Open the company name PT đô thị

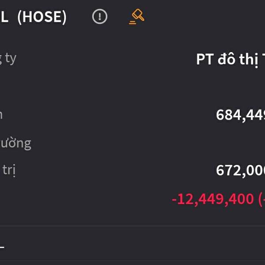pos(231,60)
